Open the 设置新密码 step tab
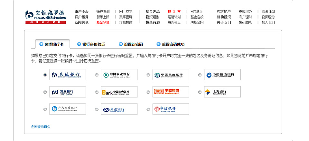309x141 pixels. coord(131,44)
